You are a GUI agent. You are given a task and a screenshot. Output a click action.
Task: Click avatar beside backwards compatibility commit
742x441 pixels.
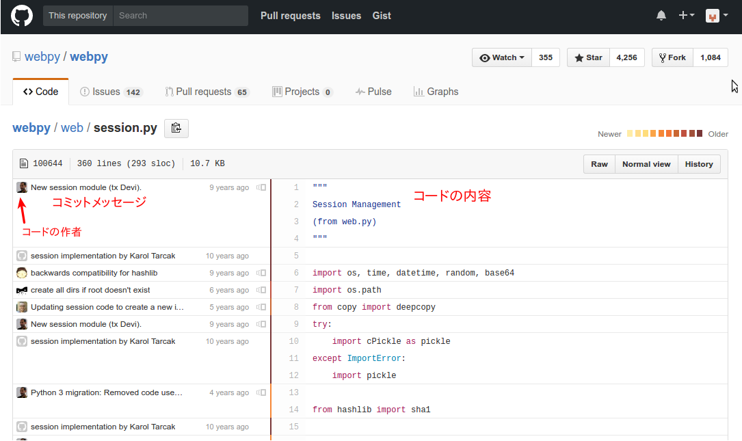click(22, 273)
